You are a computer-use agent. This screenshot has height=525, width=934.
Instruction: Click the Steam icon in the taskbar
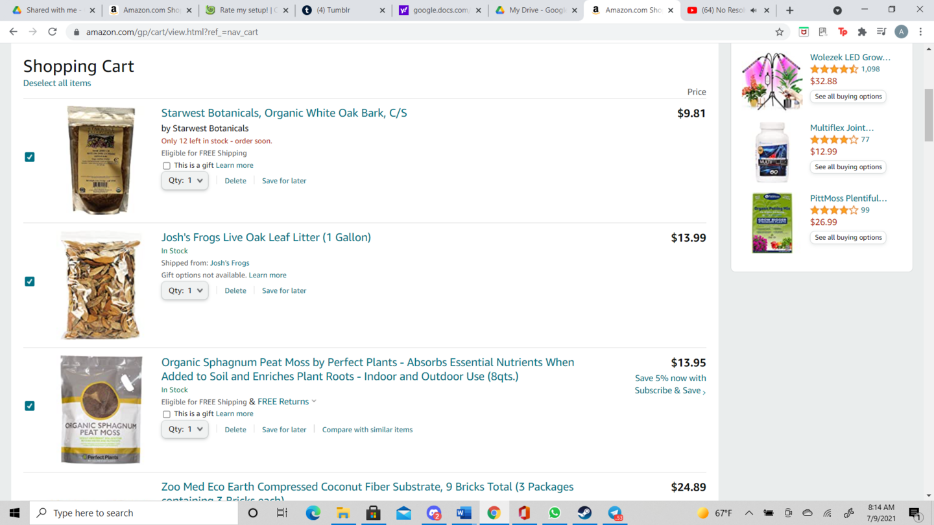(x=584, y=513)
